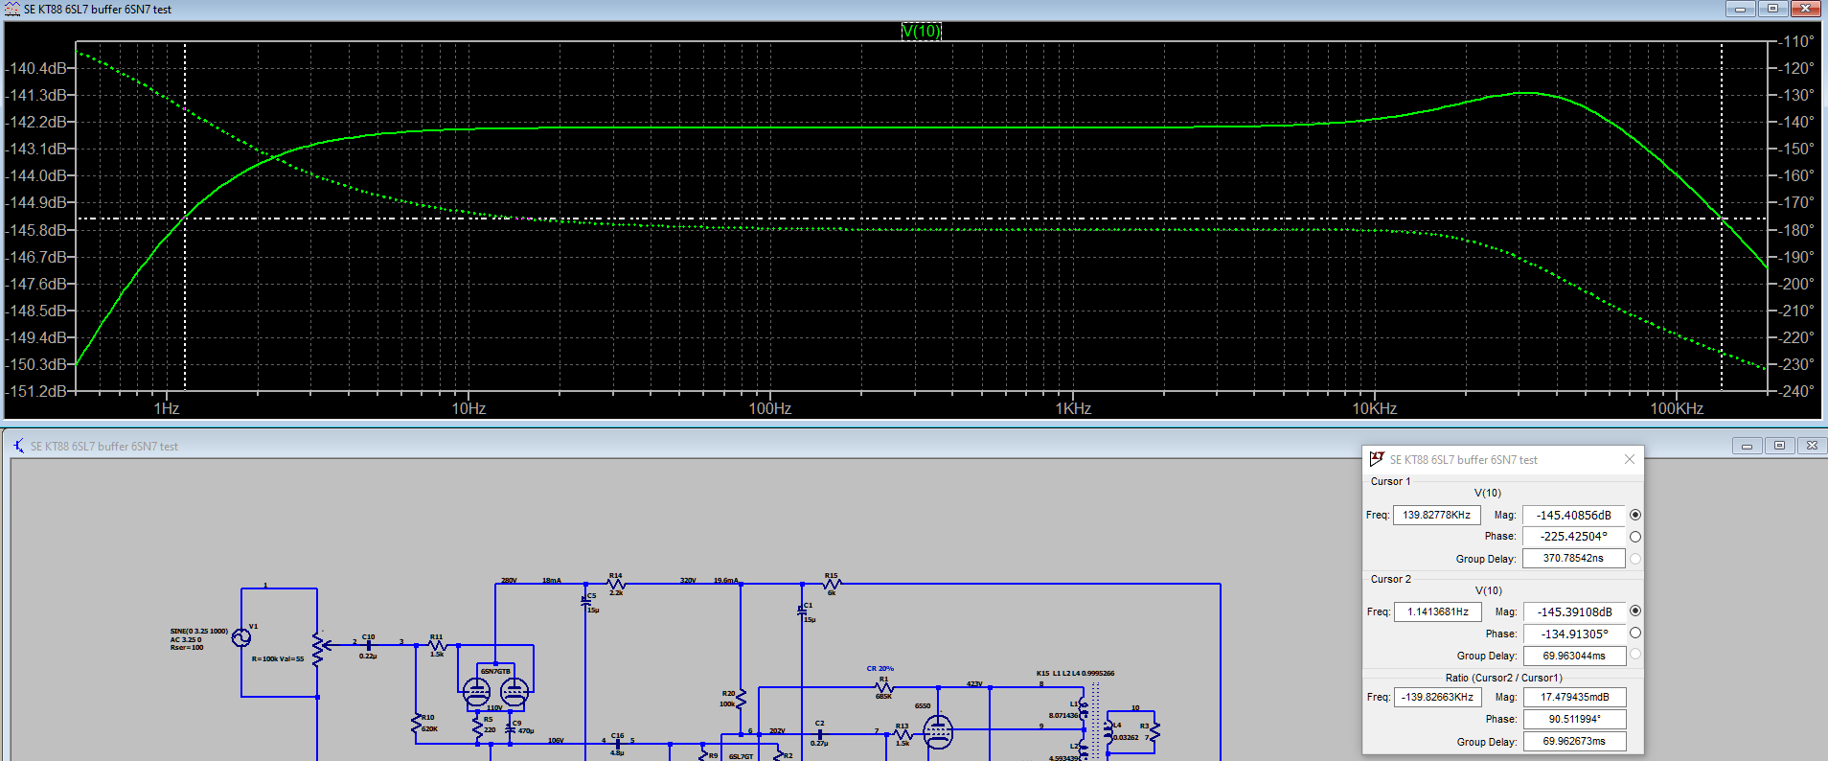Maximize the schematic window
Viewport: 1828px width, 761px height.
click(x=1779, y=446)
